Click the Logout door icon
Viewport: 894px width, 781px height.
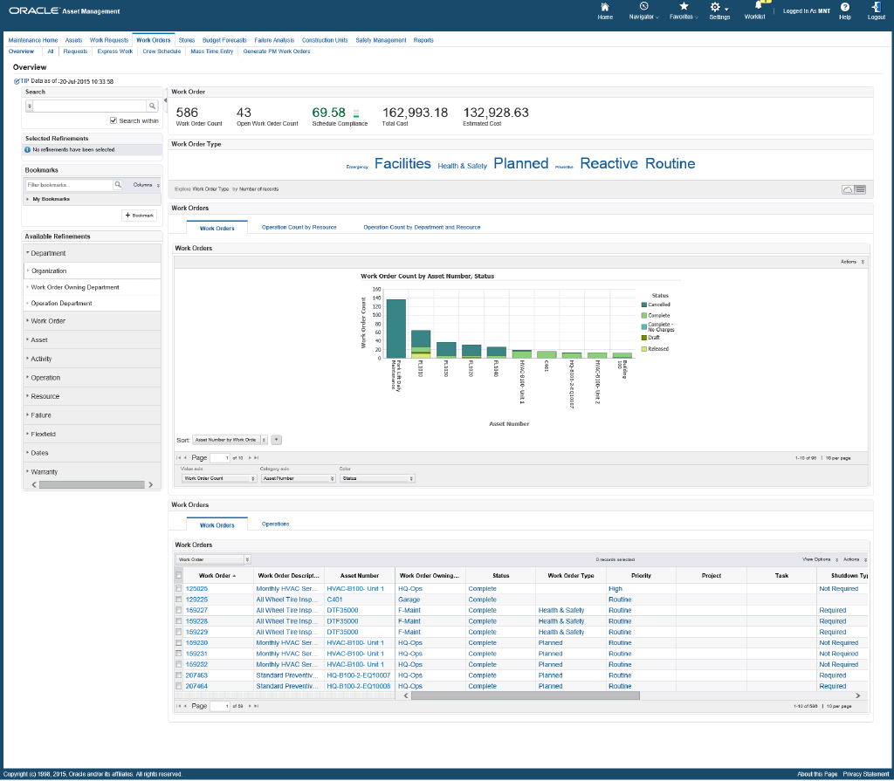click(876, 7)
